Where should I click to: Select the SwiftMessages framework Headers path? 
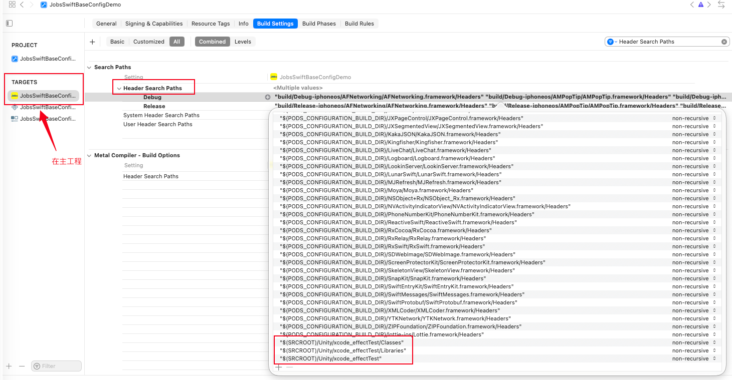402,294
